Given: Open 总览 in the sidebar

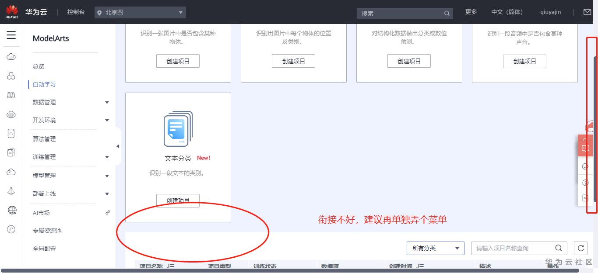Looking at the screenshot, I should click(x=39, y=66).
